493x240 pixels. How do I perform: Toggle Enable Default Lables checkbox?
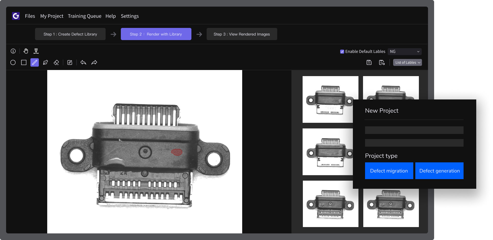coord(342,52)
